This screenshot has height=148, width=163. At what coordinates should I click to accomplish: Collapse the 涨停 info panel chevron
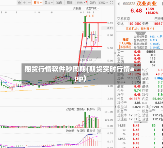(x=141, y=33)
